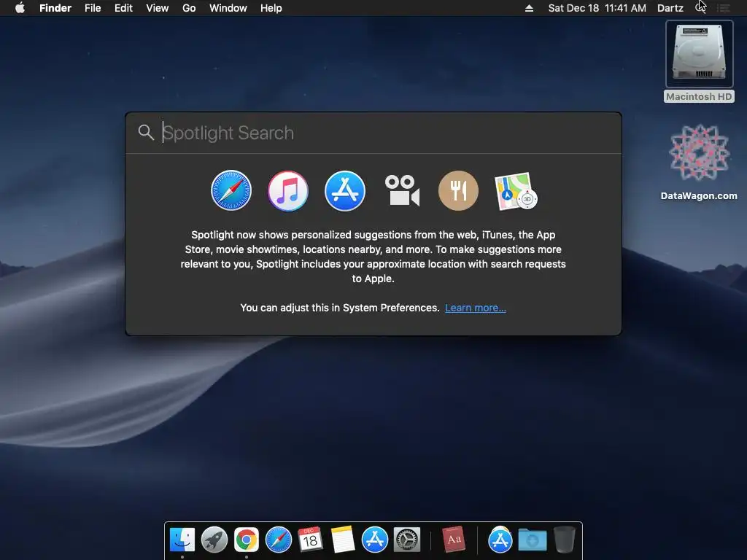747x560 pixels.
Task: Click the movie camera showtimes icon
Action: click(x=402, y=190)
